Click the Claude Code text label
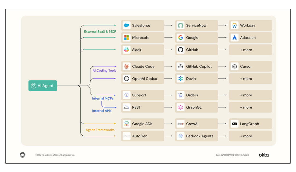This screenshot has height=172, width=296. coord(143,66)
